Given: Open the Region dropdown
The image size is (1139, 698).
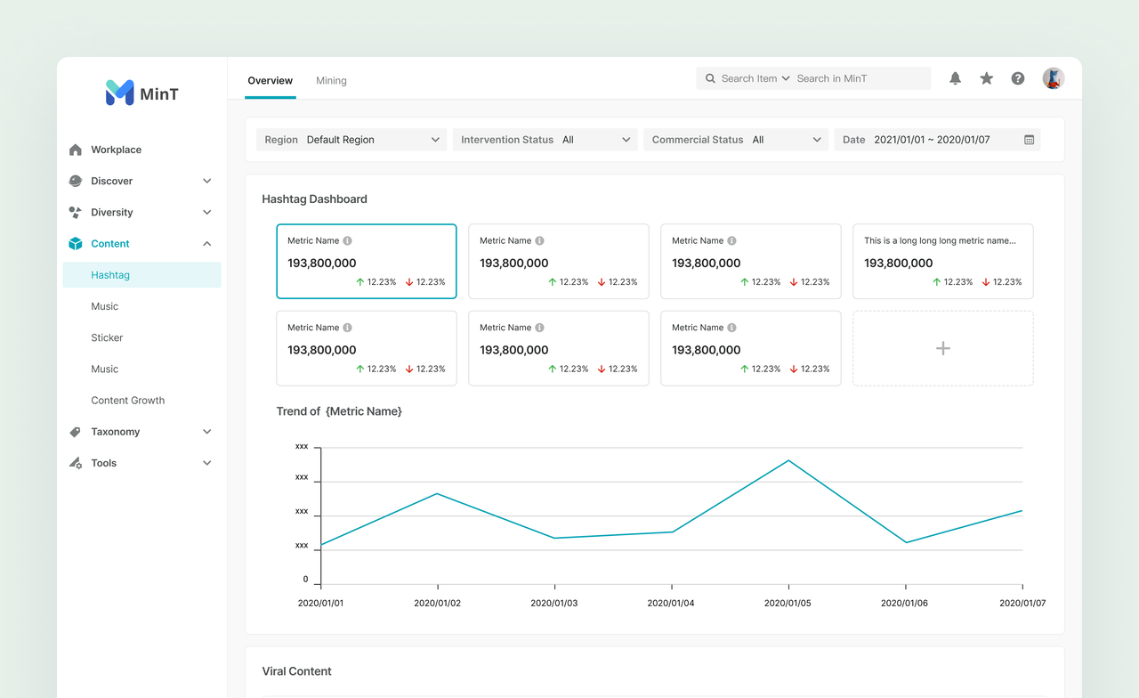Looking at the screenshot, I should click(351, 140).
